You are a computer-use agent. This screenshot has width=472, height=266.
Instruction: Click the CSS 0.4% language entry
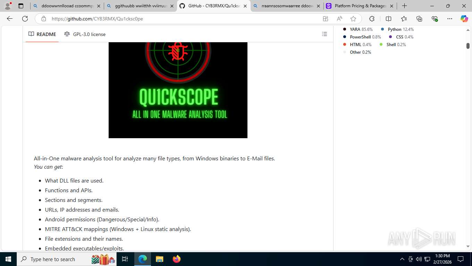tap(401, 37)
